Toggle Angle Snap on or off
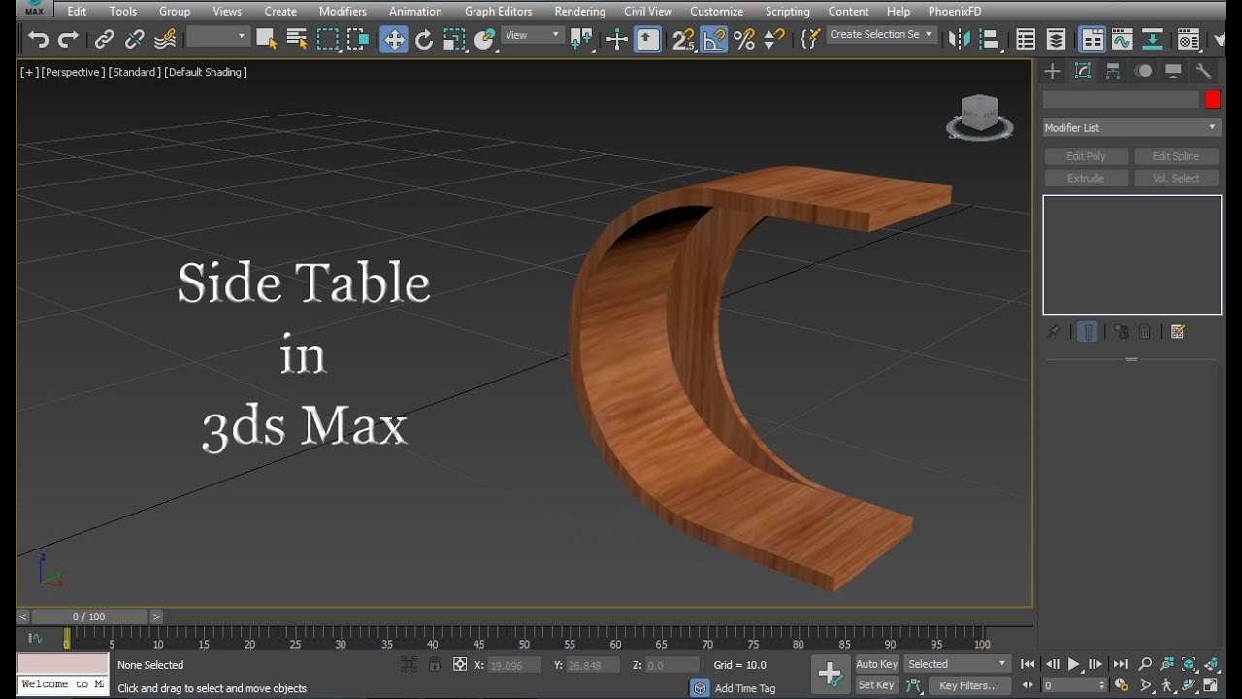Screen dimensions: 1242x699 713,39
